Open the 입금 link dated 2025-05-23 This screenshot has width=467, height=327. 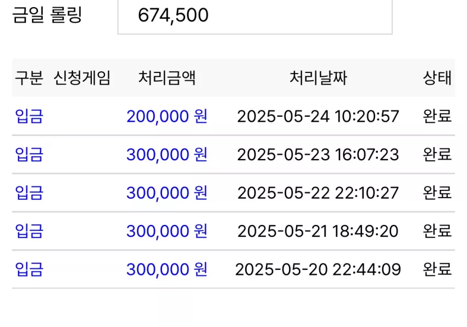coord(29,154)
